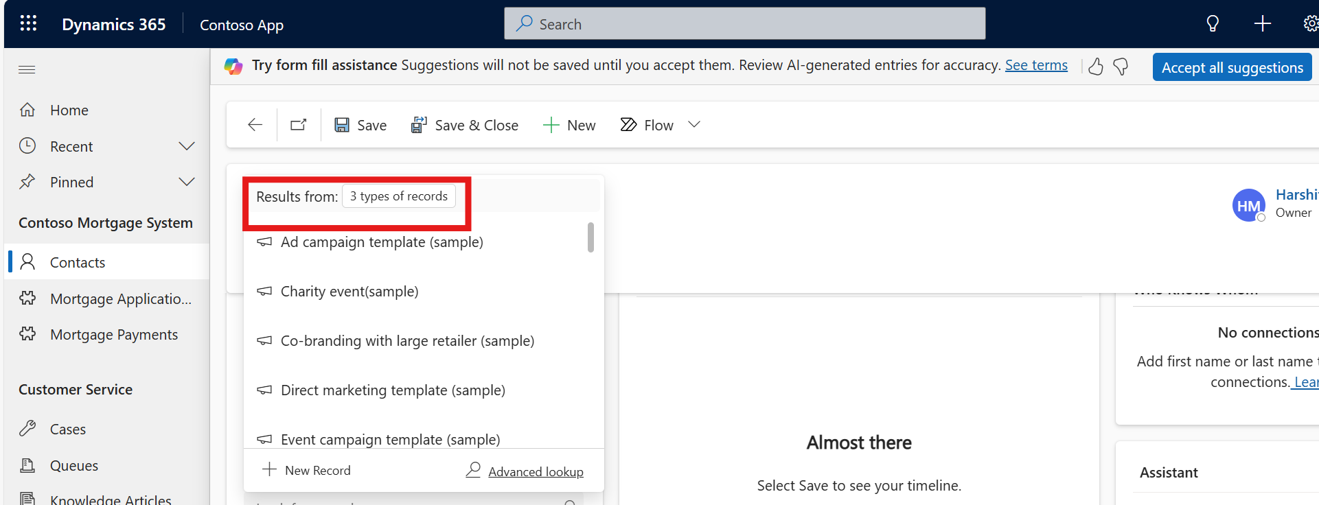Select Charity event(sample) from lookup results
This screenshot has width=1319, height=505.
coord(349,292)
